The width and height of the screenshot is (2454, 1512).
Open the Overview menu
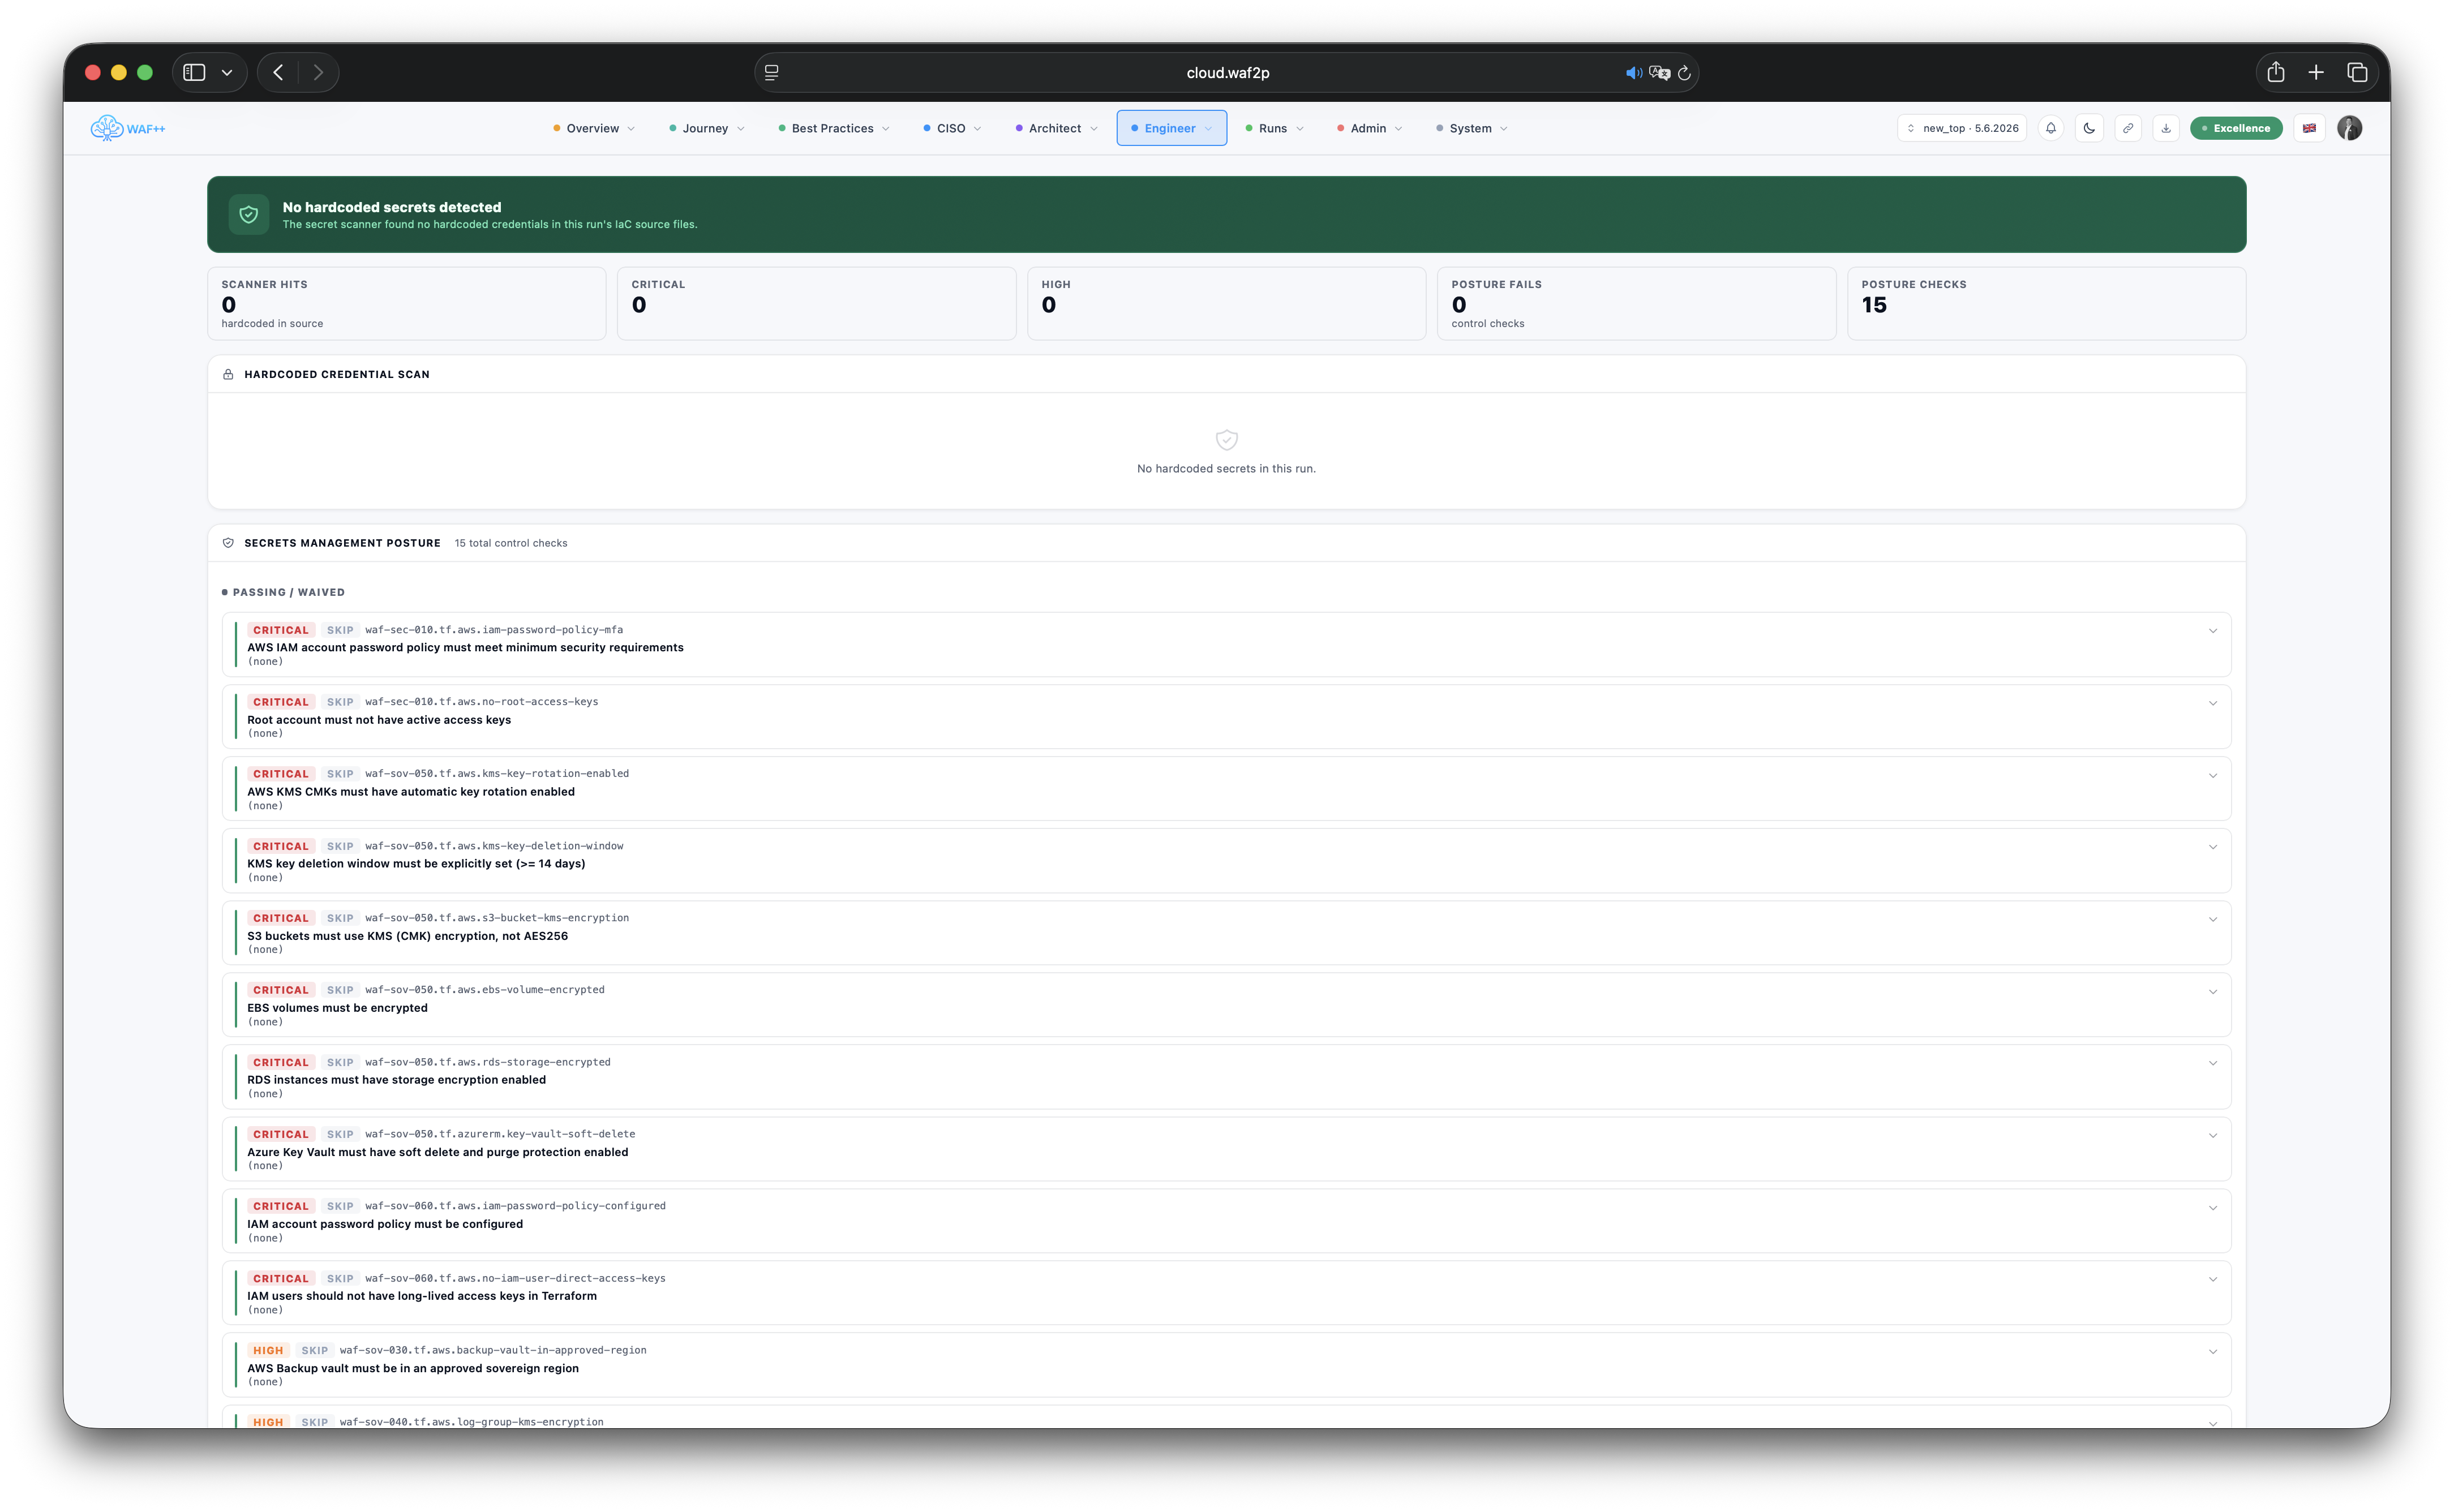[594, 128]
